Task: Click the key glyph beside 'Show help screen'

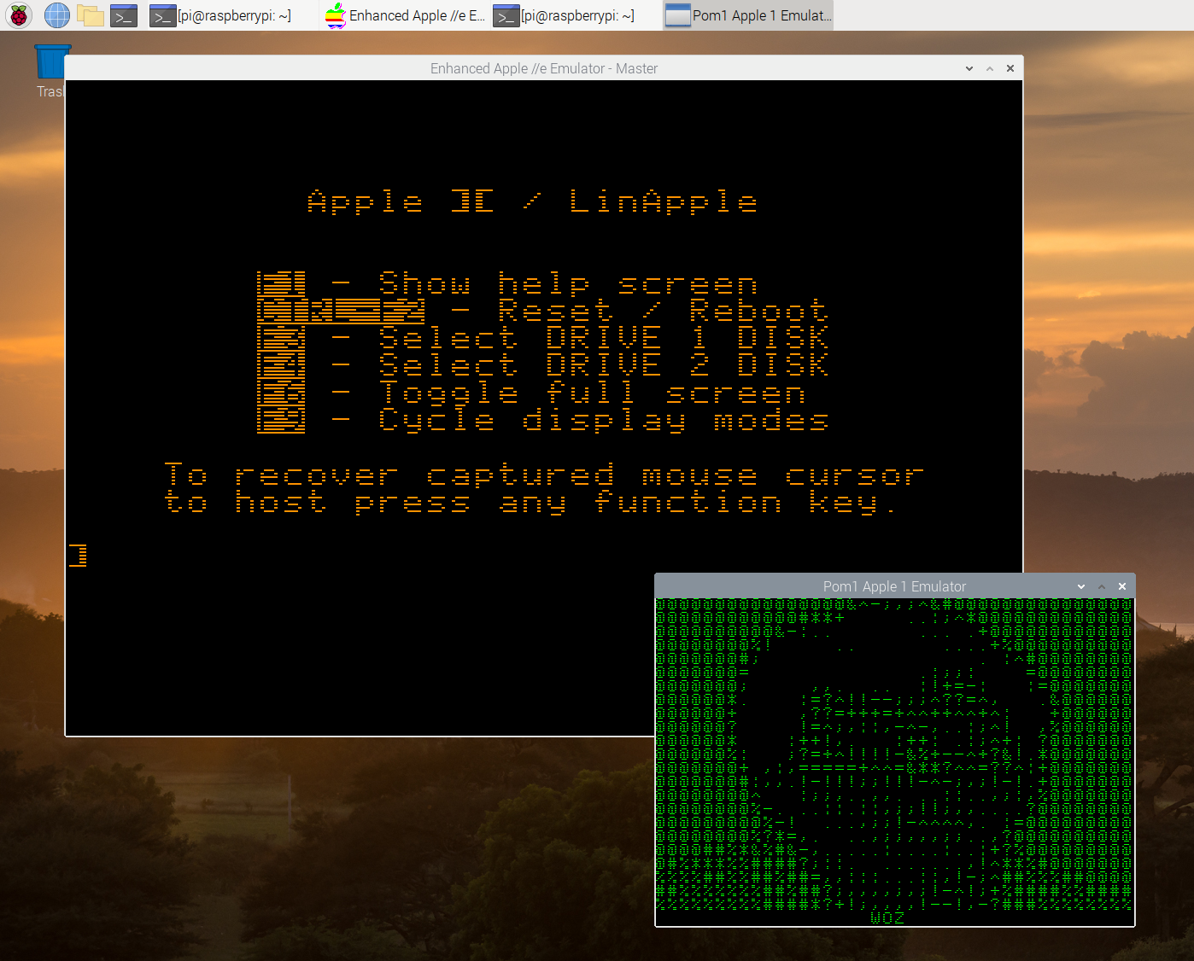Action: 281,283
